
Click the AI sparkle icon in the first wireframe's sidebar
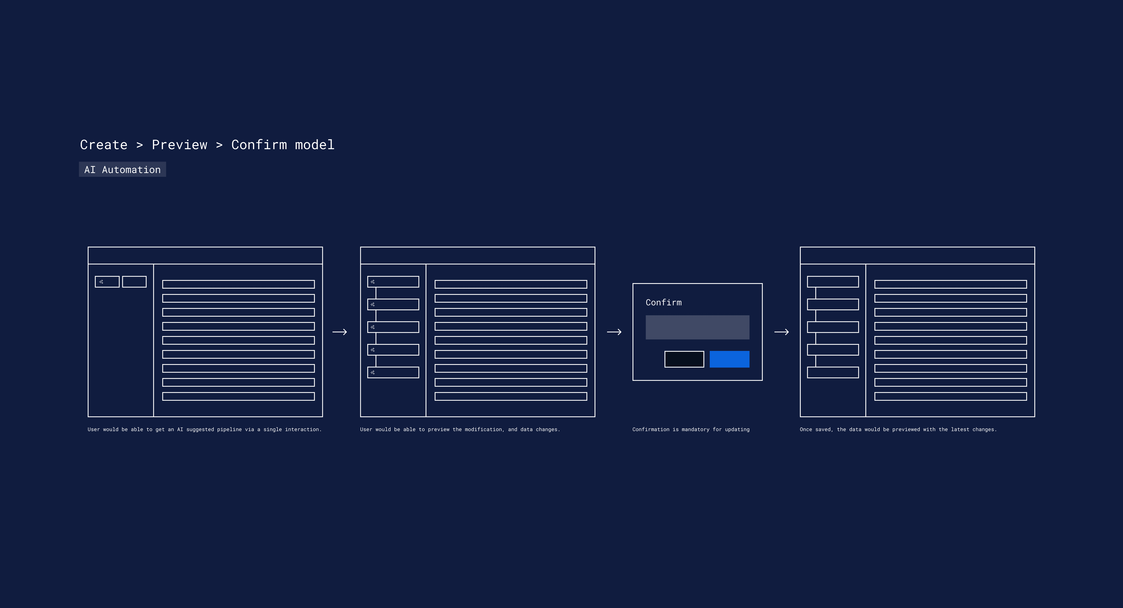click(101, 282)
